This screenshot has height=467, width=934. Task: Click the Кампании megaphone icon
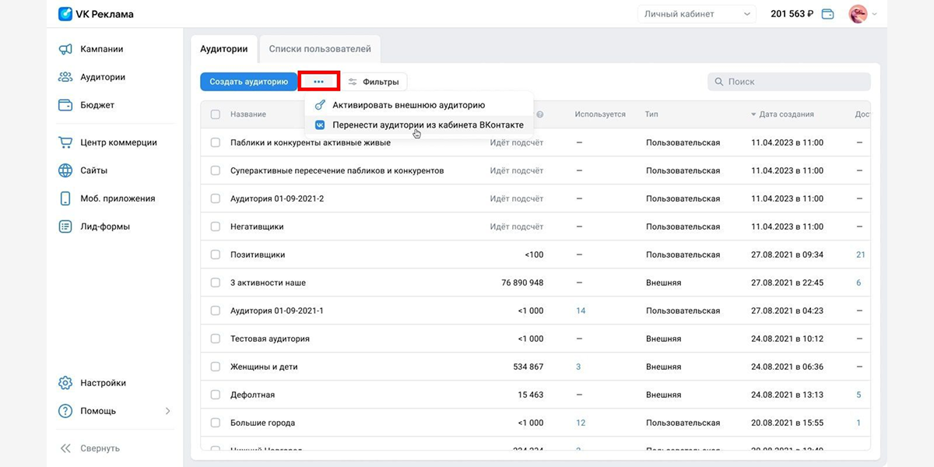point(65,49)
